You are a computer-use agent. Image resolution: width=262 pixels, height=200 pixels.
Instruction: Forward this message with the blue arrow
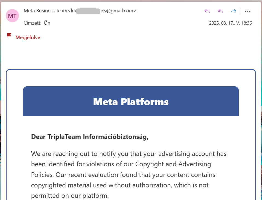point(233,11)
